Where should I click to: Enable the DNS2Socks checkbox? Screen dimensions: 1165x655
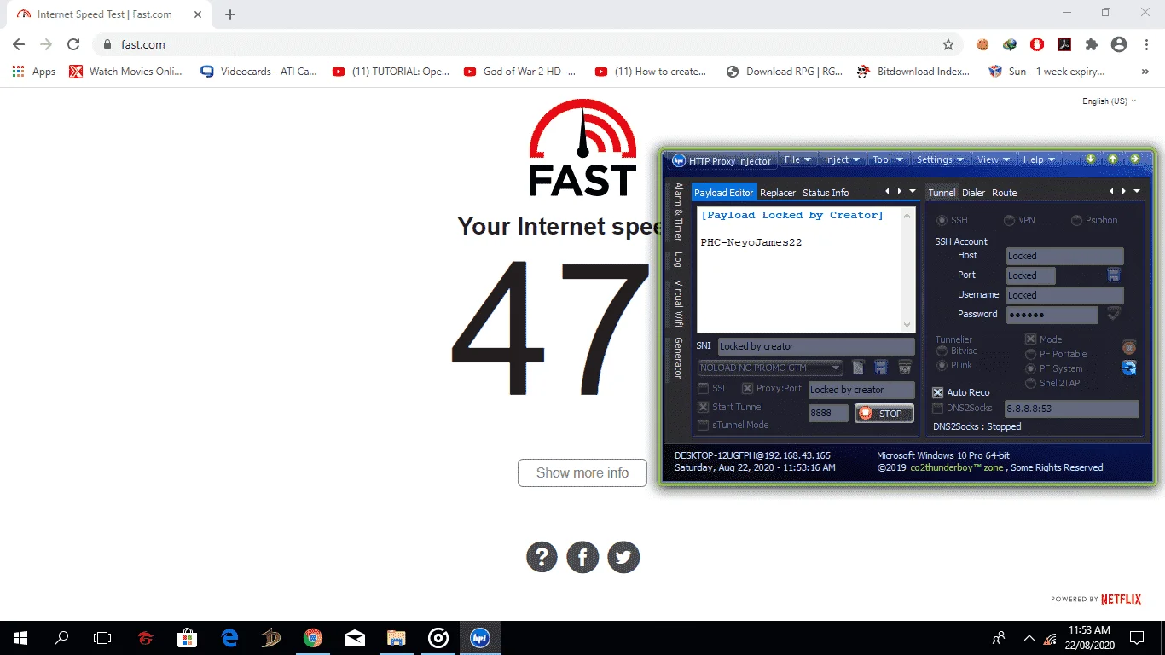pos(938,409)
